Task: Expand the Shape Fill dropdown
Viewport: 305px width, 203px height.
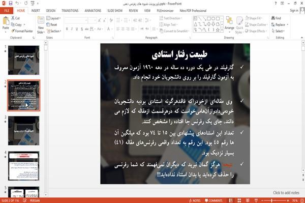Action: [x=254, y=18]
